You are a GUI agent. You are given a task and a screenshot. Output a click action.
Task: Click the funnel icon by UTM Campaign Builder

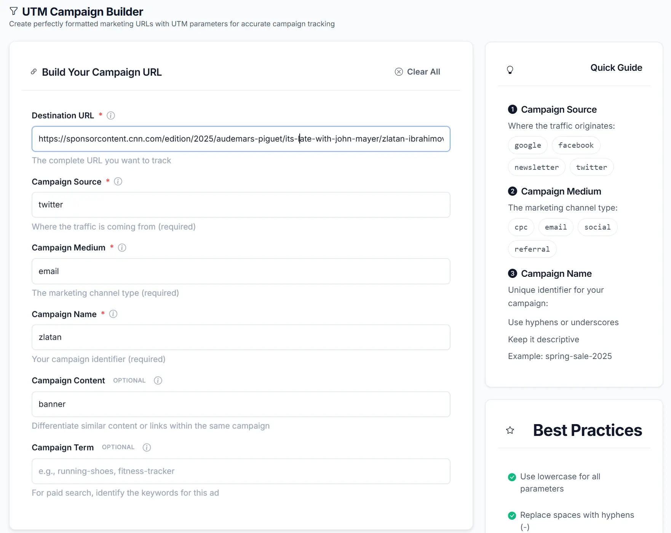pyautogui.click(x=14, y=11)
